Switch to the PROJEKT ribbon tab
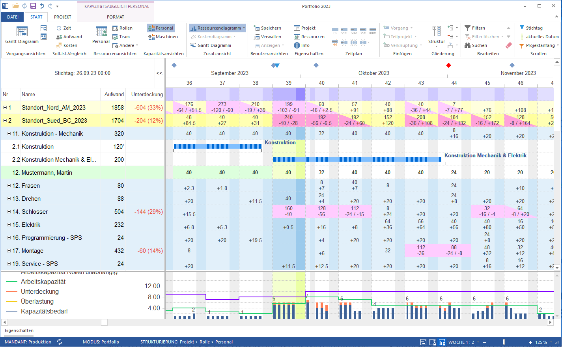The width and height of the screenshot is (562, 347). point(63,17)
